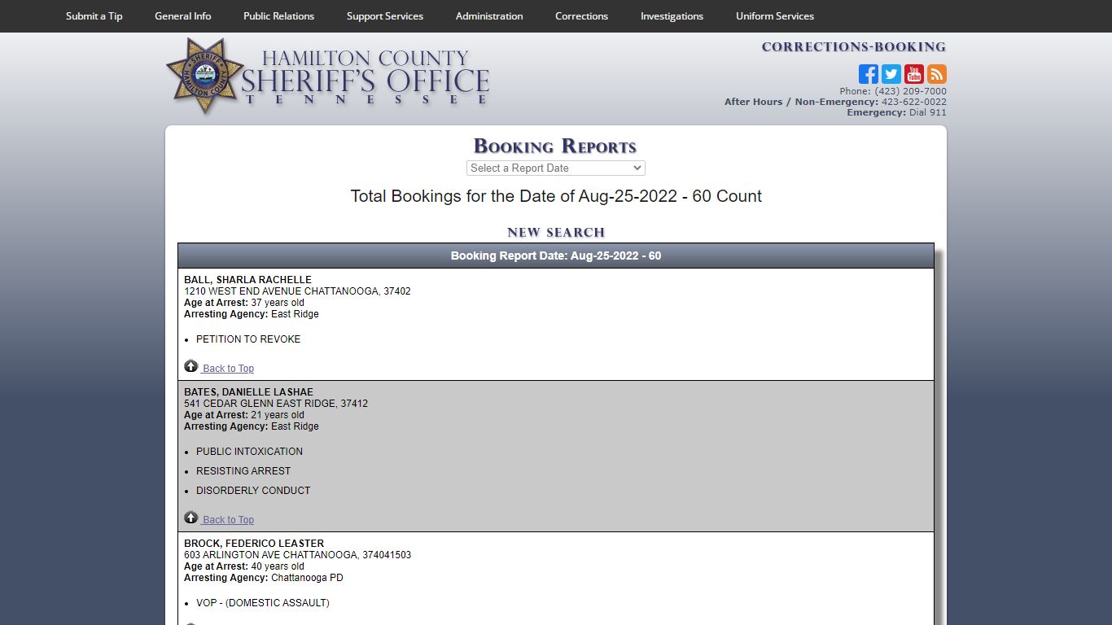Screen dimensions: 1112x625
Task: Open the Select a Report Date dropdown
Action: [x=556, y=168]
